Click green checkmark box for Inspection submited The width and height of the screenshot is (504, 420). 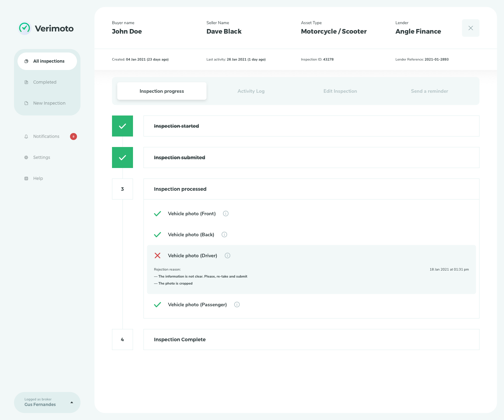[122, 157]
